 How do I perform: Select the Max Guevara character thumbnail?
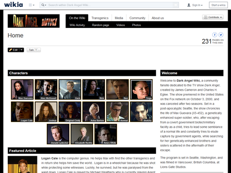(x=22, y=89)
